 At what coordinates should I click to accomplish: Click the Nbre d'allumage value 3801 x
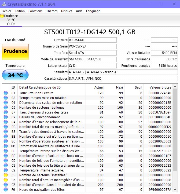(164, 59)
